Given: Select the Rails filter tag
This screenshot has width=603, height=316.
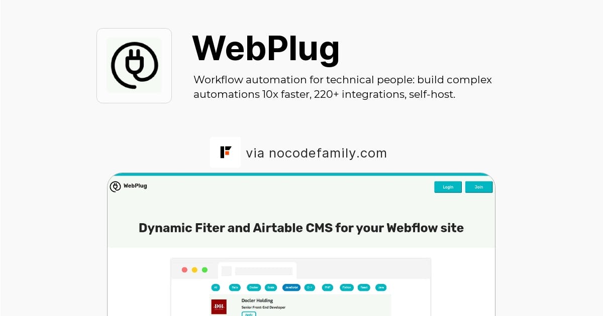Looking at the screenshot, I should click(x=235, y=287).
